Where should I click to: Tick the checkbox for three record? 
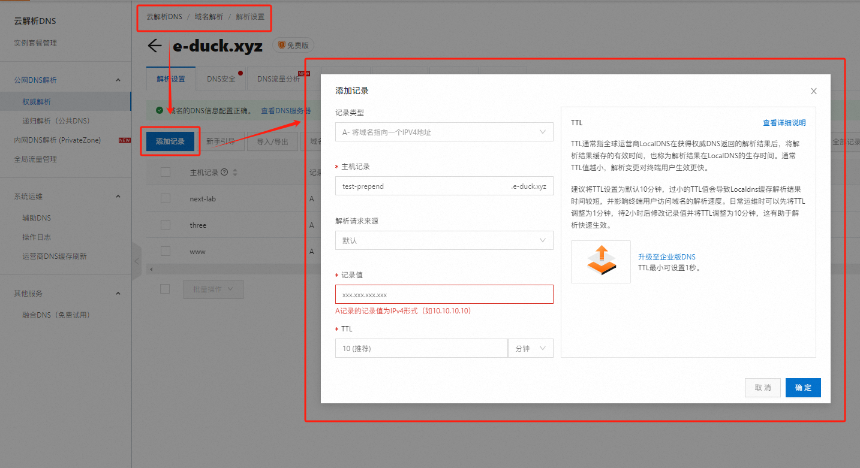(x=166, y=225)
